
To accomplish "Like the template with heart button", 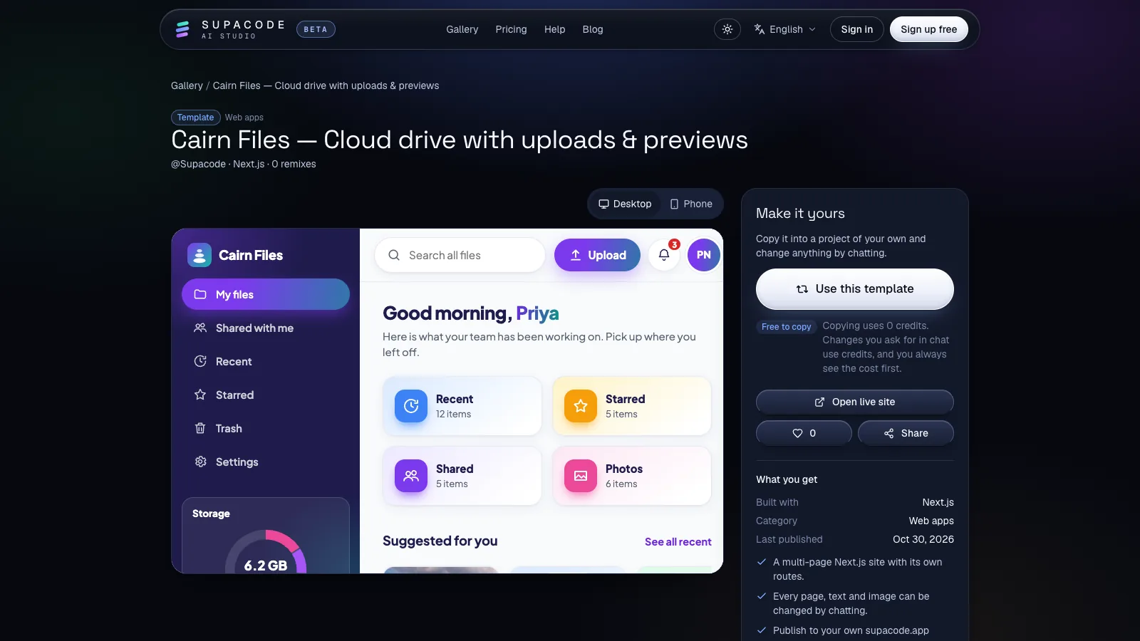I will [804, 433].
